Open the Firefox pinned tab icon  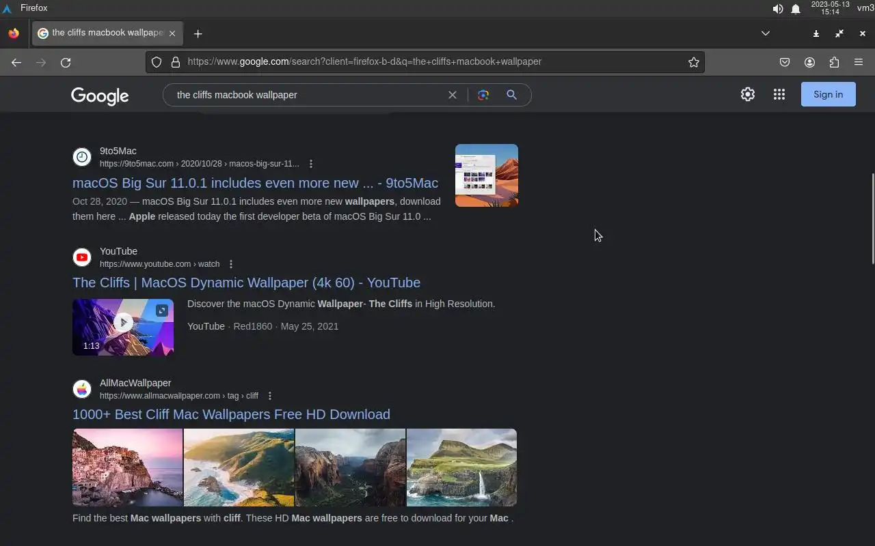point(14,33)
